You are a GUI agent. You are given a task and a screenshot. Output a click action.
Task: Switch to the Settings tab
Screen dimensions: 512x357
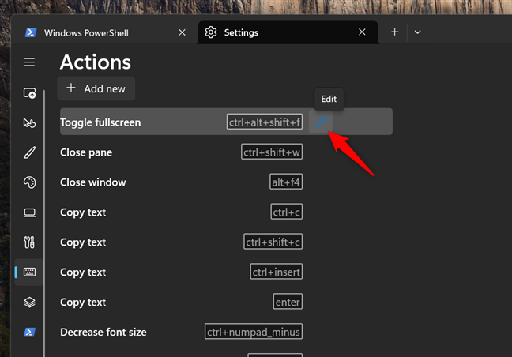pyautogui.click(x=288, y=32)
